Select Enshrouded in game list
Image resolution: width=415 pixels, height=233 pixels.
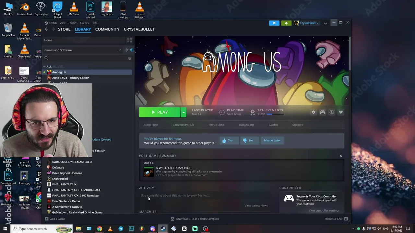[60, 179]
